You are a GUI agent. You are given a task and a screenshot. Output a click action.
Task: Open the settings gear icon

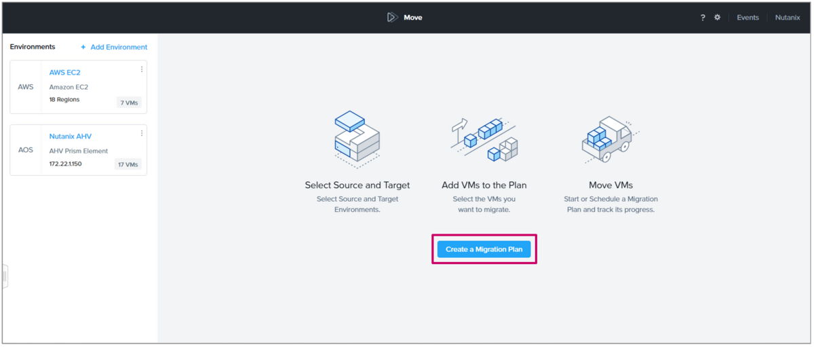(x=718, y=18)
